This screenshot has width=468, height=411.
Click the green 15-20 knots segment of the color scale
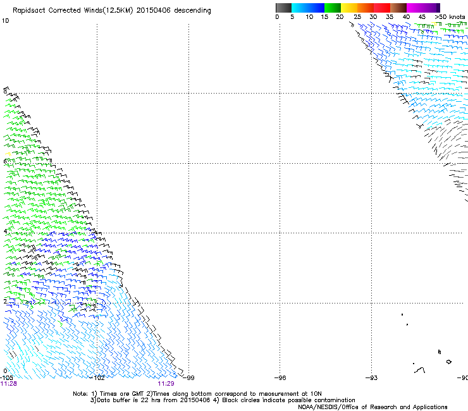[333, 8]
